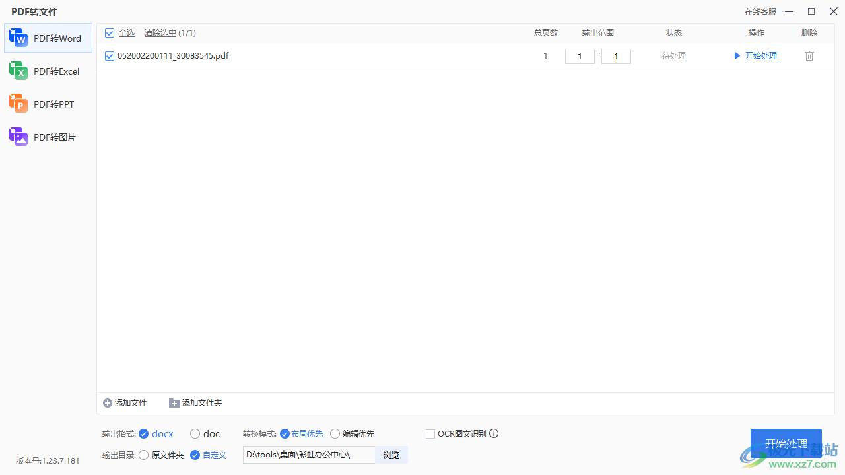Select the PDF转Word sidebar icon
The height and width of the screenshot is (475, 845).
pos(18,38)
